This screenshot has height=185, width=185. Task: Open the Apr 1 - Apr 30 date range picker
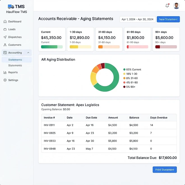tap(137, 19)
